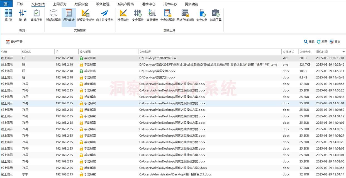Click the 9.9KB file size cell
Viewport: 346px width, 178px height.
pyautogui.click(x=303, y=77)
